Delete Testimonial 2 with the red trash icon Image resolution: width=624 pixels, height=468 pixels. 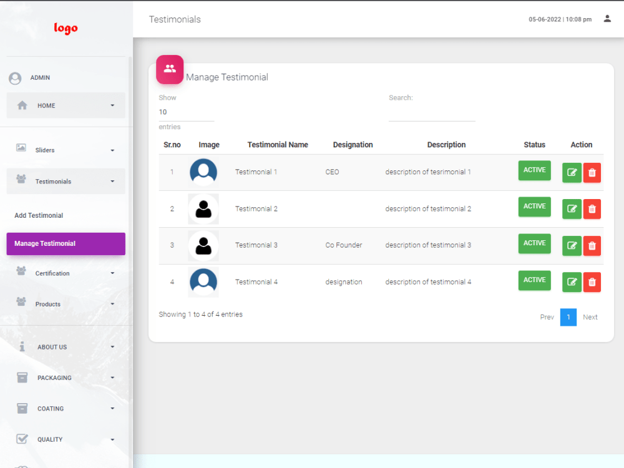(592, 209)
